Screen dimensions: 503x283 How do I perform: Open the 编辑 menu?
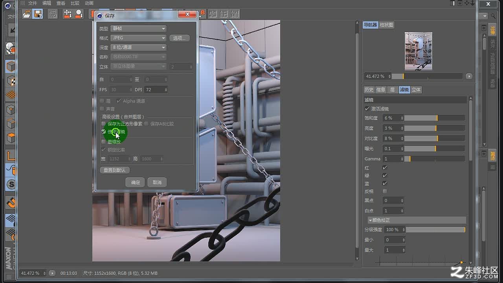tap(47, 3)
